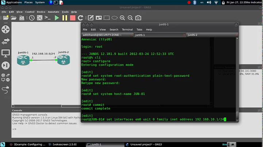This screenshot has width=263, height=147.
Task: Open the terminal window View menu
Action: coord(103,29)
